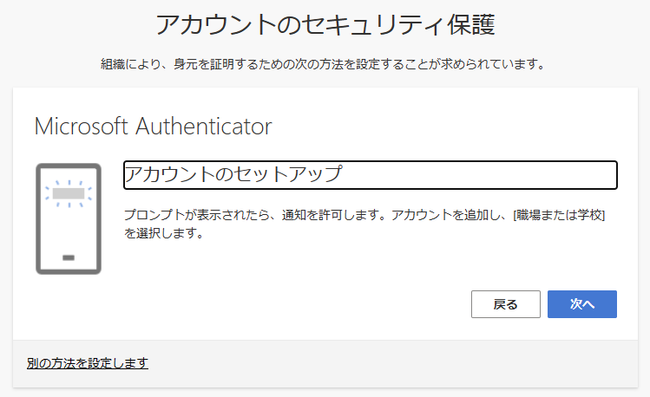The height and width of the screenshot is (397, 650).
Task: Focus the アカウントのセットアップ heading box
Action: click(x=371, y=175)
